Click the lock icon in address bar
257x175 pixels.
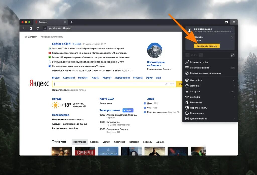coord(45,28)
